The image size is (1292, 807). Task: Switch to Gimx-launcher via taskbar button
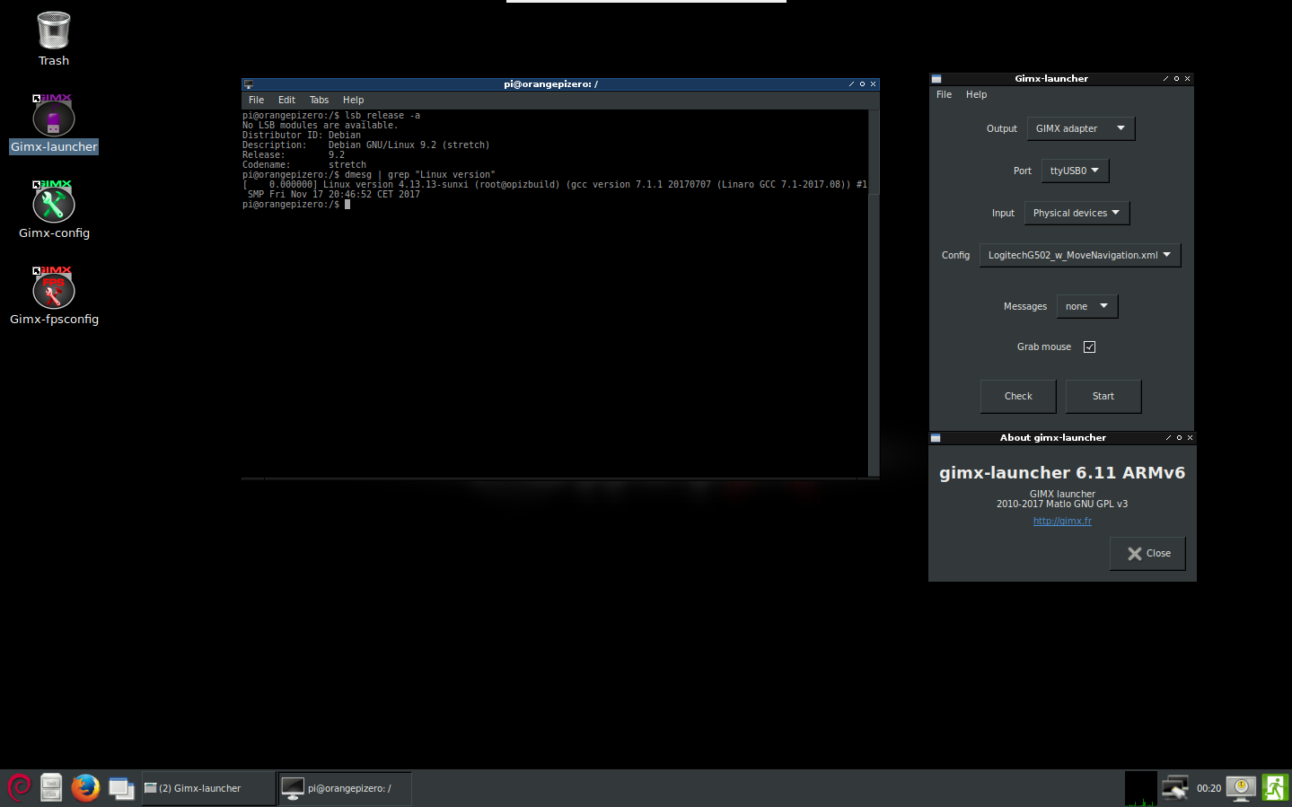click(x=208, y=788)
